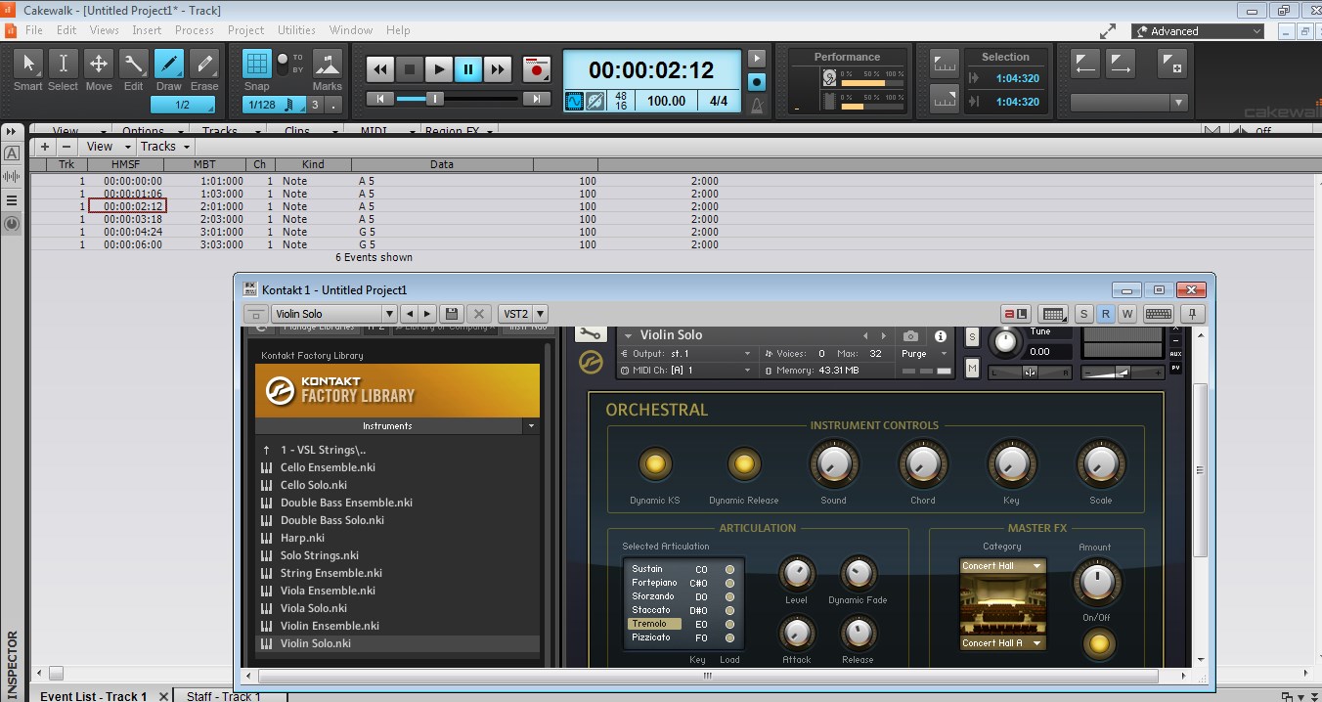This screenshot has height=702, width=1322.
Task: Rewind the transport
Action: click(380, 69)
